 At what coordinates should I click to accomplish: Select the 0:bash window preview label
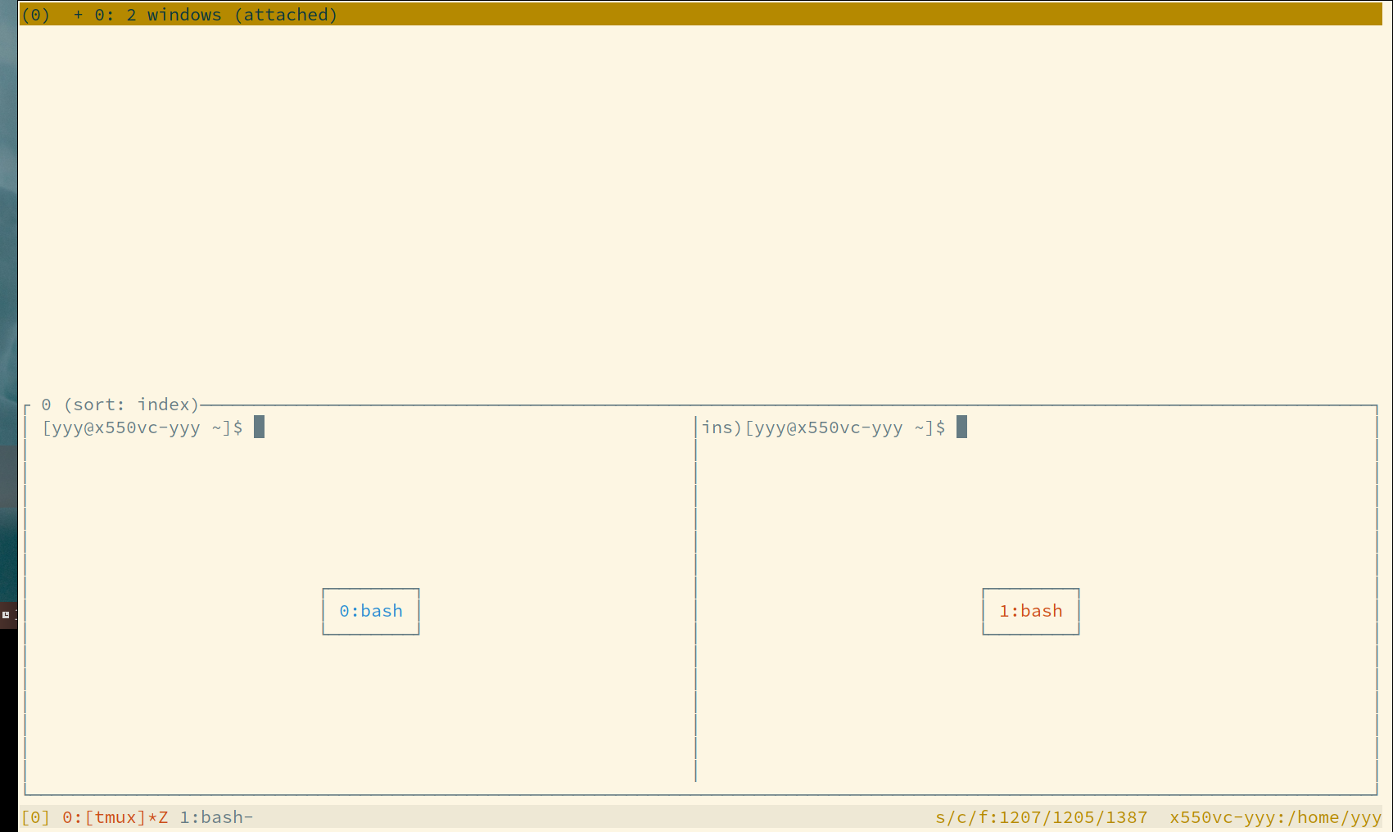(x=370, y=611)
